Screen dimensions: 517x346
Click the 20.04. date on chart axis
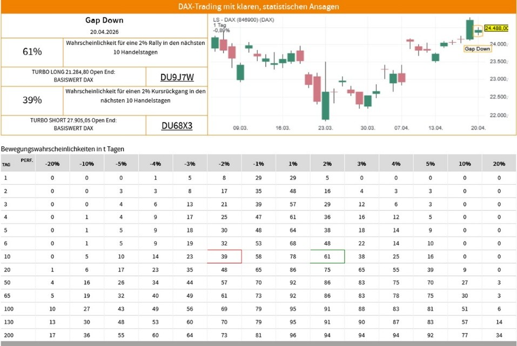(x=478, y=128)
